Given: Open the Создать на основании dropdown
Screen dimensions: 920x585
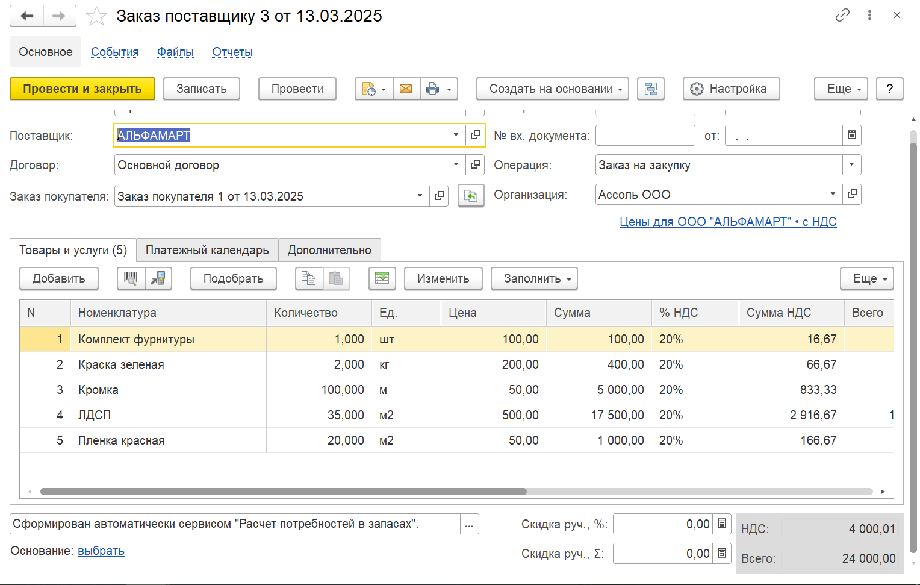Looking at the screenshot, I should coord(553,89).
